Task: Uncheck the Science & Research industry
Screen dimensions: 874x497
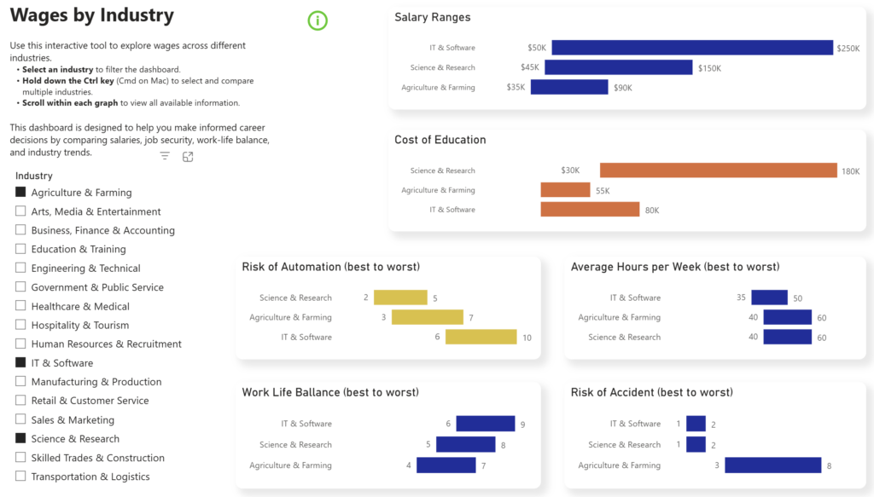Action: [x=20, y=438]
